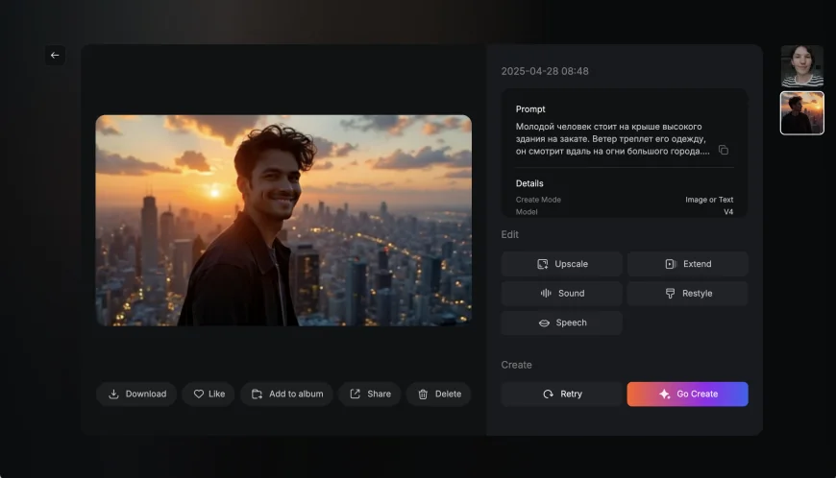This screenshot has height=478, width=836.
Task: Click the Upscale button
Action: pos(561,264)
